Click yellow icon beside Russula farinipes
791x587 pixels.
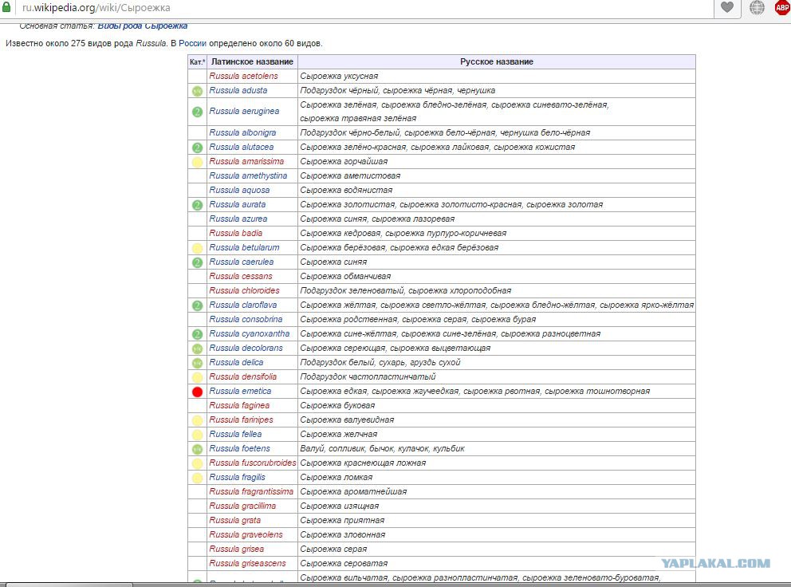[197, 420]
